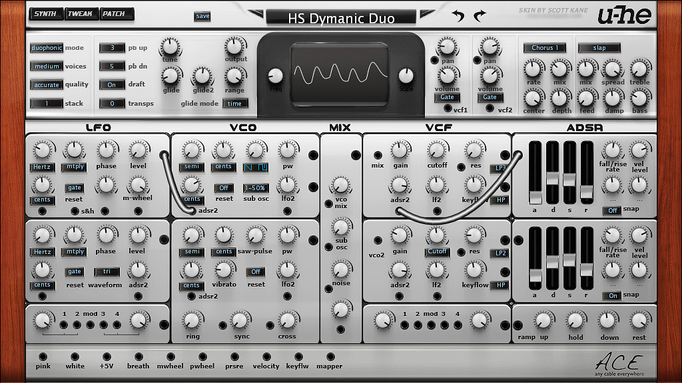
Task: Click the oscilloscope Scale knob
Action: click(406, 76)
